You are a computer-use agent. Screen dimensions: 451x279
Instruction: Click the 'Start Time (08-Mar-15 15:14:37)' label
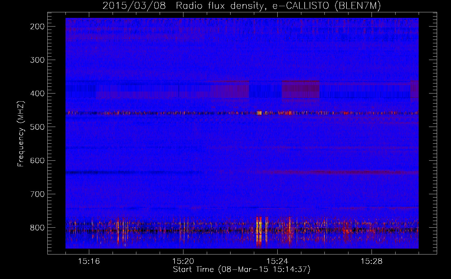(x=242, y=270)
